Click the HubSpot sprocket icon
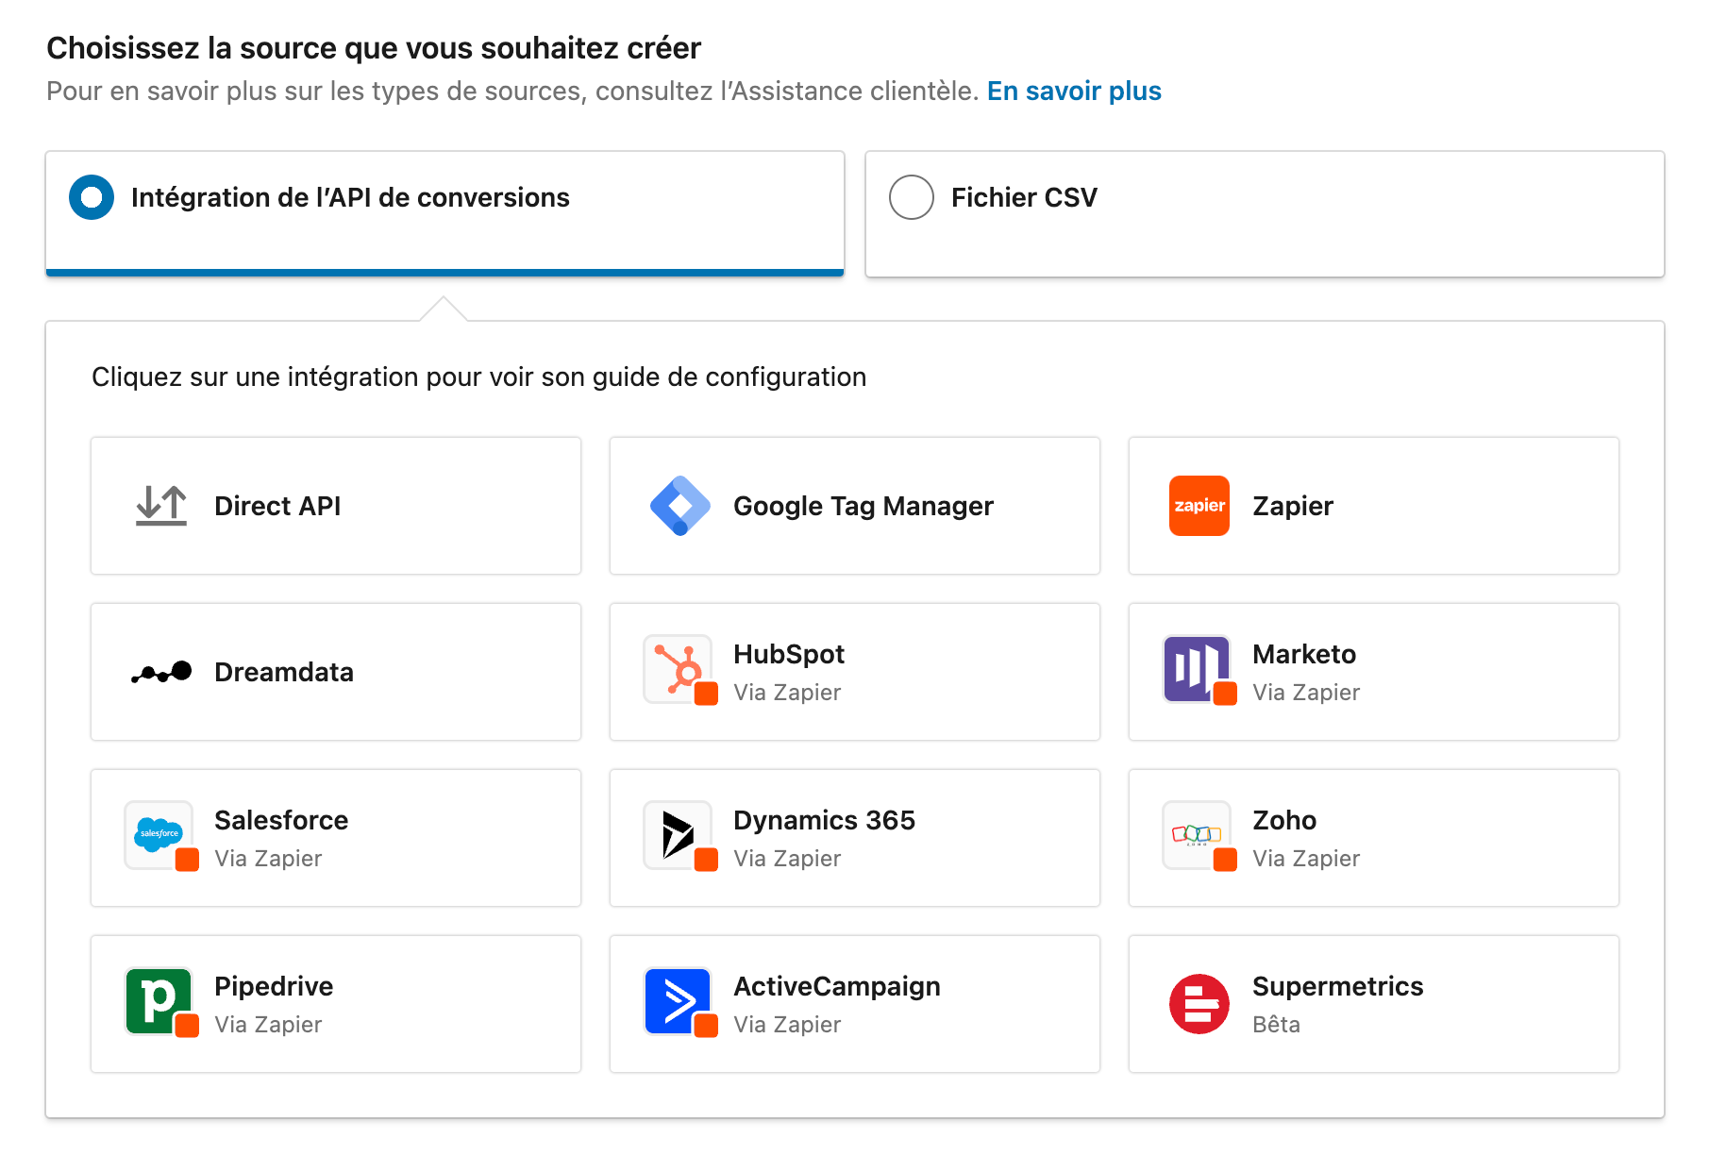This screenshot has height=1172, width=1727. 679,670
